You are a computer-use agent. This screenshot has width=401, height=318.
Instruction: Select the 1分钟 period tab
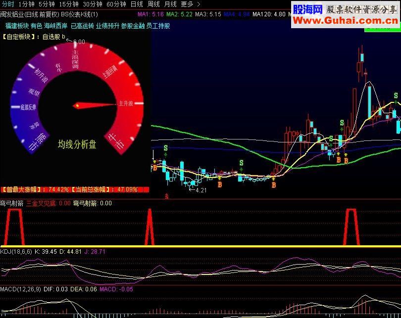(26, 4)
